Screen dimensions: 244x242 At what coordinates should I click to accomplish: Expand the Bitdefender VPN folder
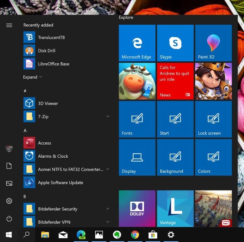(x=108, y=222)
